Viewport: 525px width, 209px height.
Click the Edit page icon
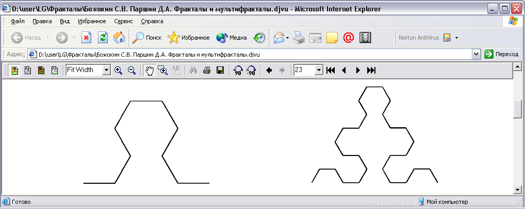click(316, 38)
